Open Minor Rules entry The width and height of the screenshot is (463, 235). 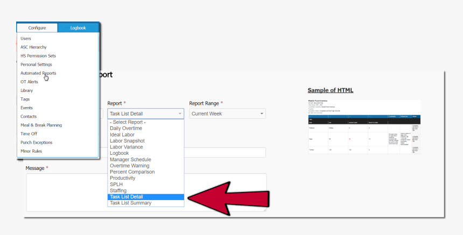(31, 151)
